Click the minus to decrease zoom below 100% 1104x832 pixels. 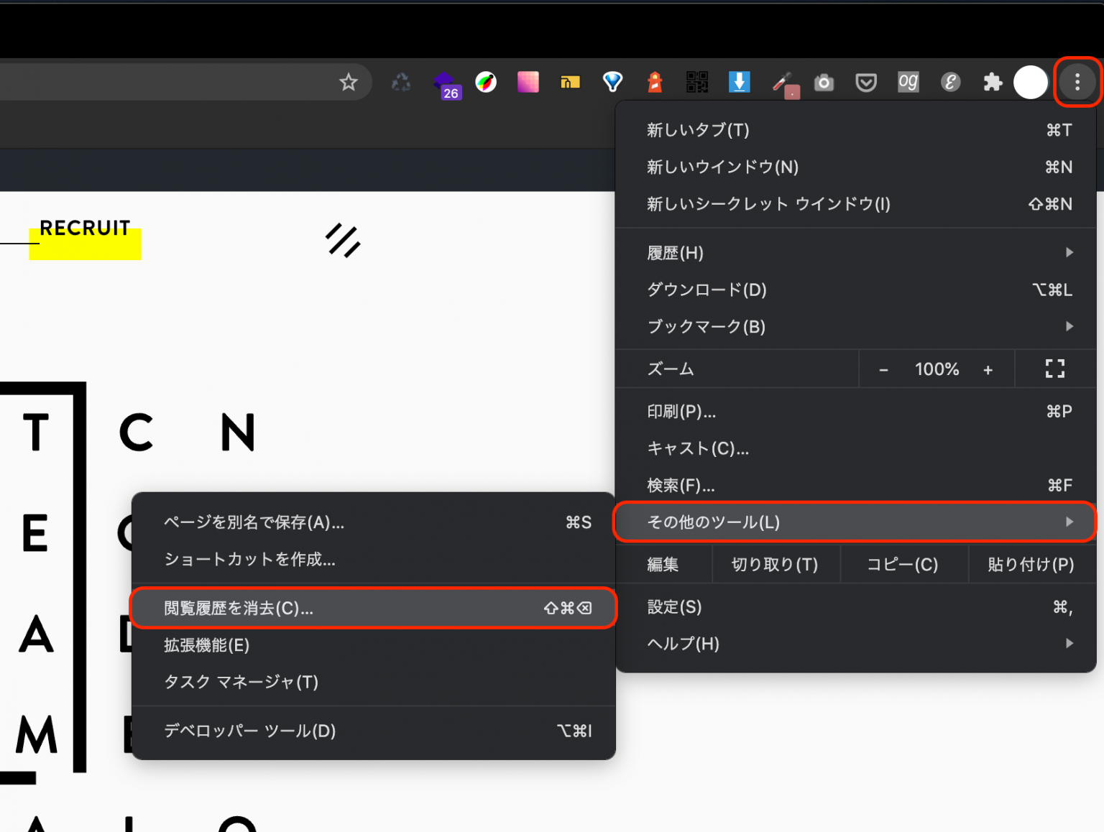883,369
